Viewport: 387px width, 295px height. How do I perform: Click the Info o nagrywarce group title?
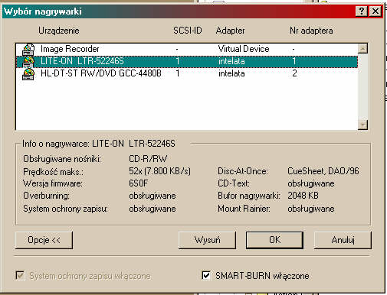pos(99,144)
